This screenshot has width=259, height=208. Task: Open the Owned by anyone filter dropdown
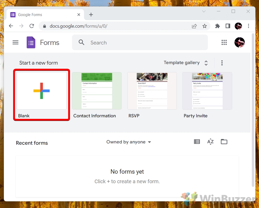[129, 142]
